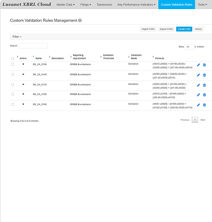Screen dimensions: 212x222
Task: Edit rule DE_21_0182 with the pencil icon
Action: pos(198,105)
